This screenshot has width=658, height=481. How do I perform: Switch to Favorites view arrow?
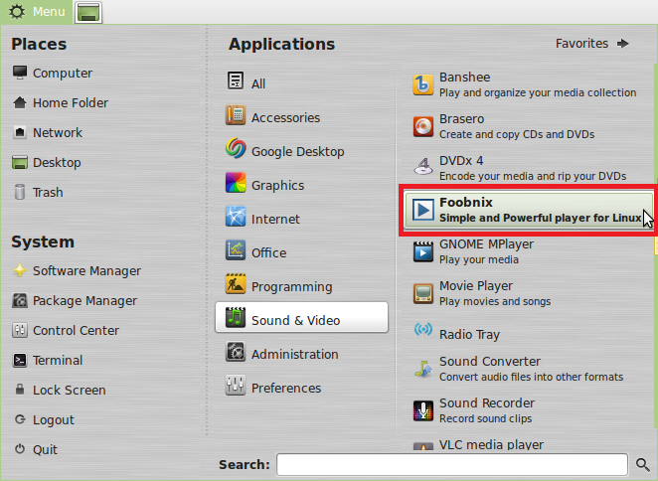coord(623,44)
